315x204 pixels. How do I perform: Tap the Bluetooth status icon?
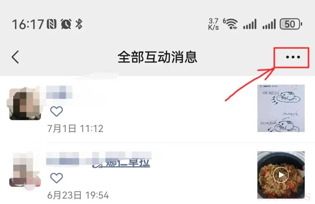click(79, 24)
